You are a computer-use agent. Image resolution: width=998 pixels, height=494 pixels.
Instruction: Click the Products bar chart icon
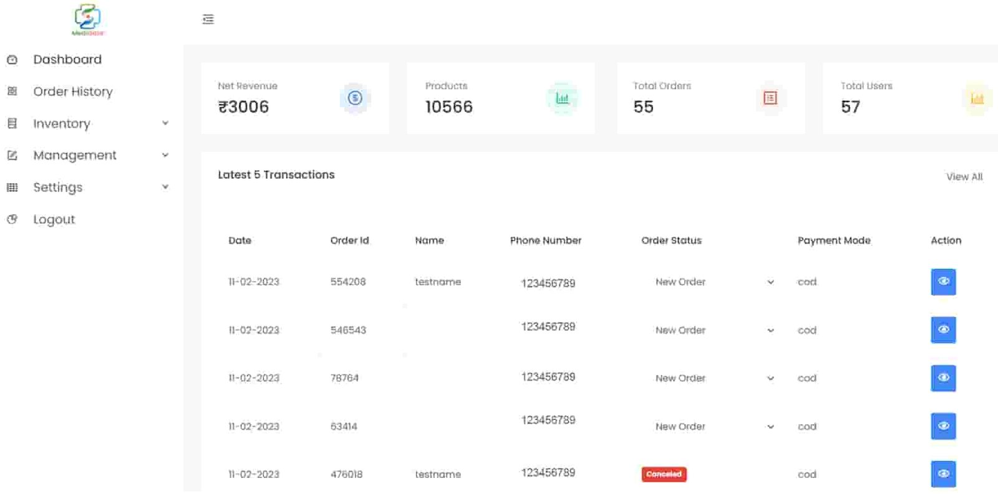(562, 98)
